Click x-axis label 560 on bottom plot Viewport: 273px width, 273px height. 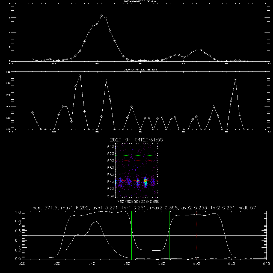pos(127,264)
